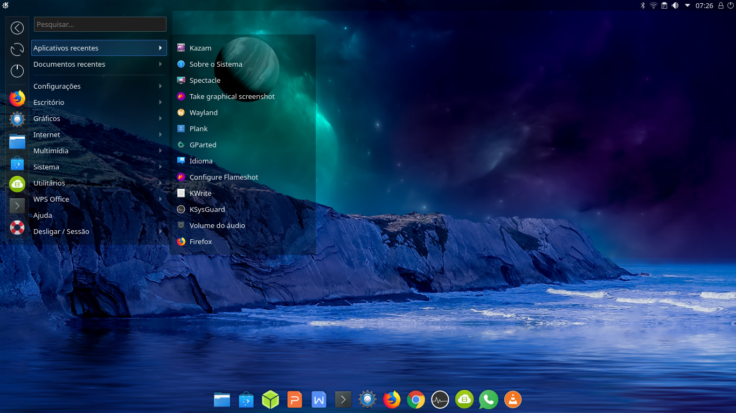Open VLC media player from the dock

pos(513,400)
